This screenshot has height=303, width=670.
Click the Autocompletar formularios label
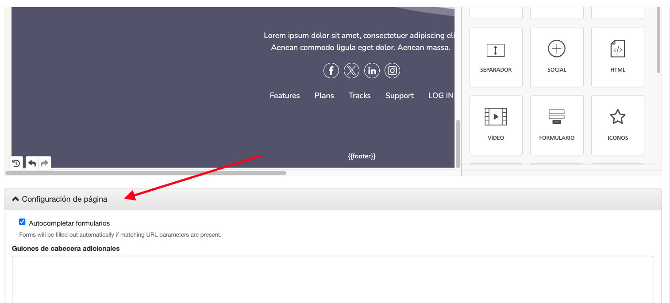click(69, 223)
